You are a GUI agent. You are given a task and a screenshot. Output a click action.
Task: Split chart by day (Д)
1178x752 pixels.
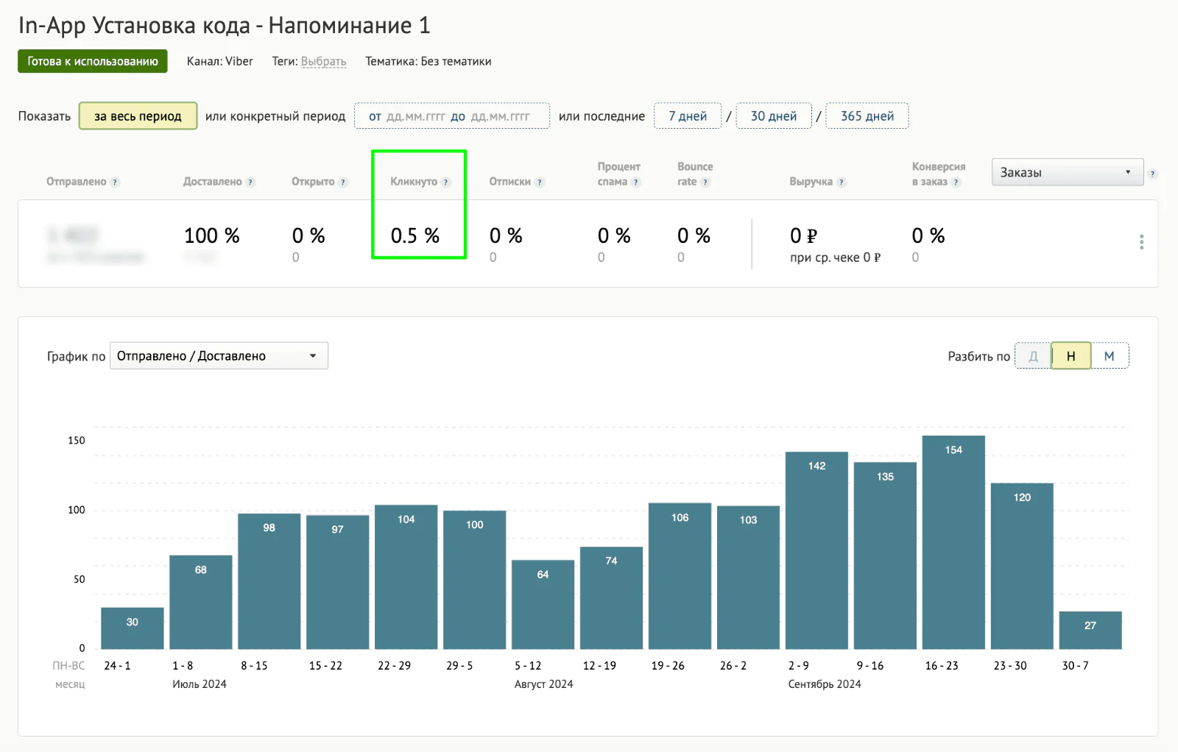click(x=1033, y=356)
